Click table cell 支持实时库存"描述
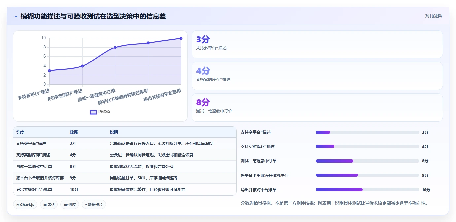 (x=33, y=155)
